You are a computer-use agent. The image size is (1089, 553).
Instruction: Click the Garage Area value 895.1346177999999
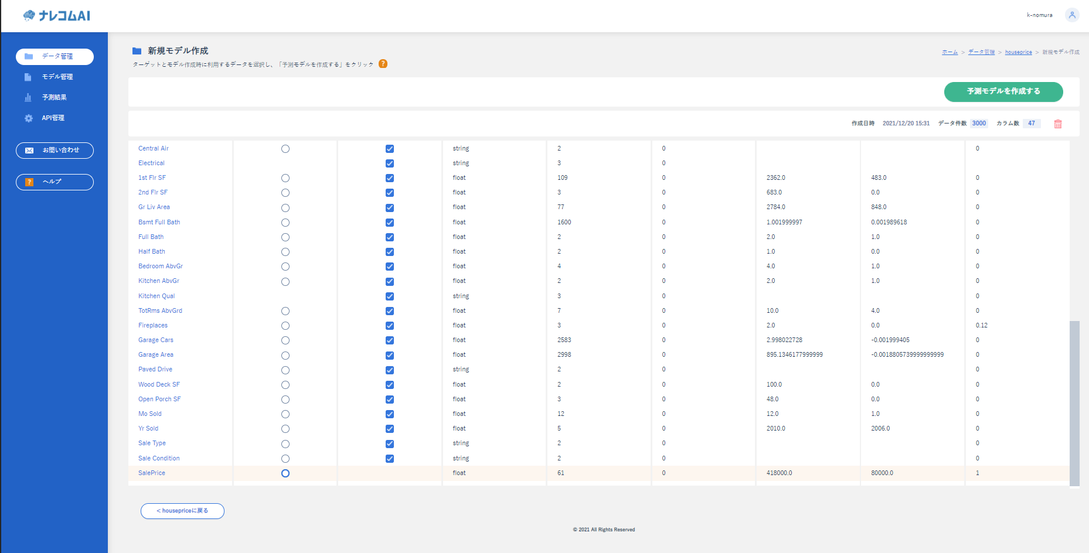pos(795,355)
